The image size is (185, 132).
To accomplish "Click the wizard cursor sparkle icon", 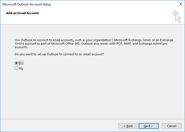I will (x=176, y=16).
